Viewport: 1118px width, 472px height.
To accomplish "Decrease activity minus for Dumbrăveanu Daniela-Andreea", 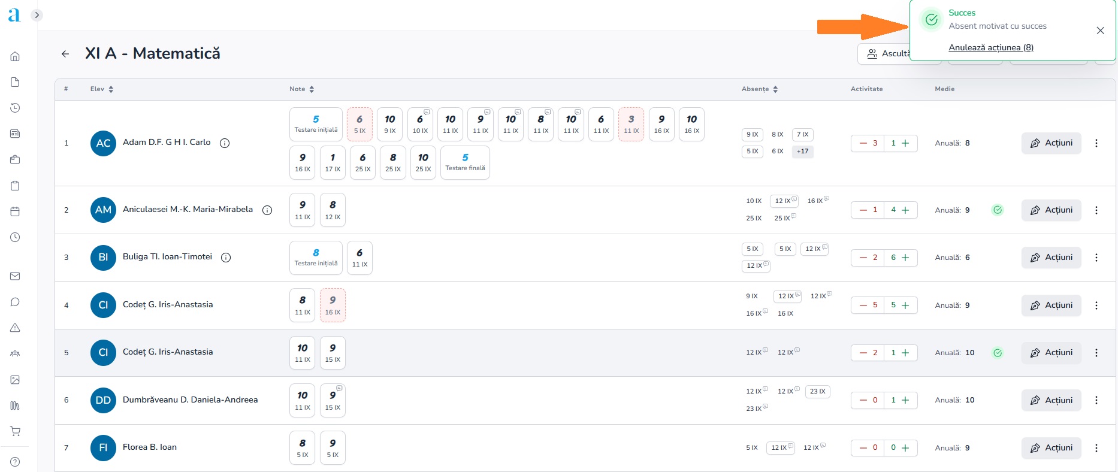I will pos(863,400).
